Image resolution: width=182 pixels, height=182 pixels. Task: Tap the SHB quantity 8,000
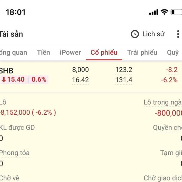[80, 70]
